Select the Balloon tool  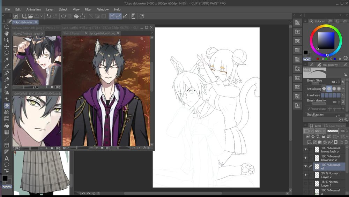pos(7,165)
